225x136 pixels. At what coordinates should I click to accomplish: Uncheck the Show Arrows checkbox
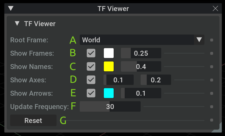91,93
